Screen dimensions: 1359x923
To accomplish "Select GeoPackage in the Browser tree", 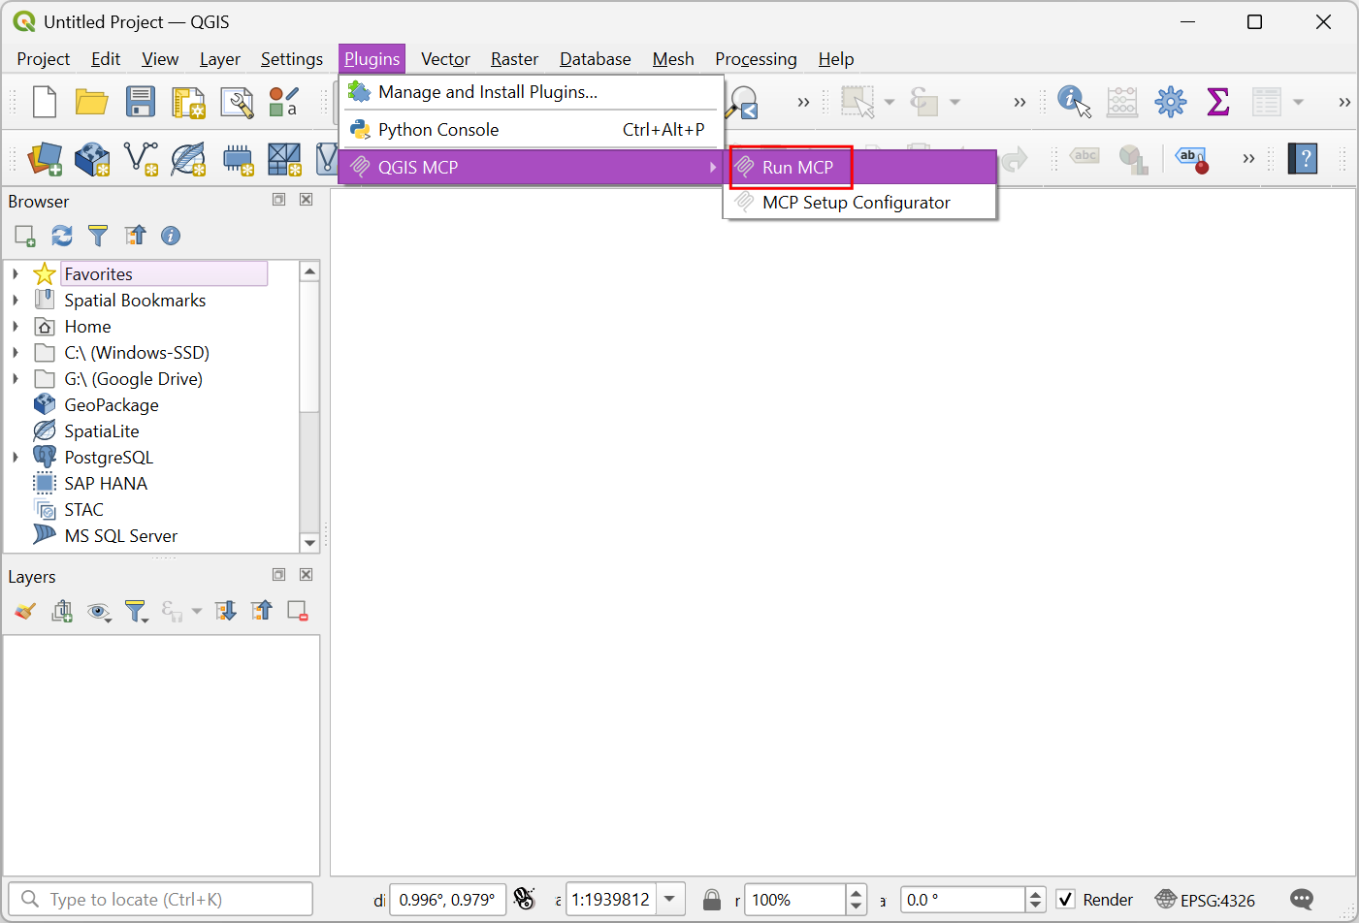I will click(112, 405).
